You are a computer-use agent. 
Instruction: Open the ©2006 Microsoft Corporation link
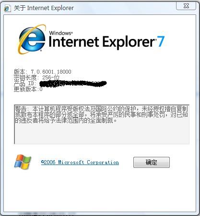[x=80, y=162]
